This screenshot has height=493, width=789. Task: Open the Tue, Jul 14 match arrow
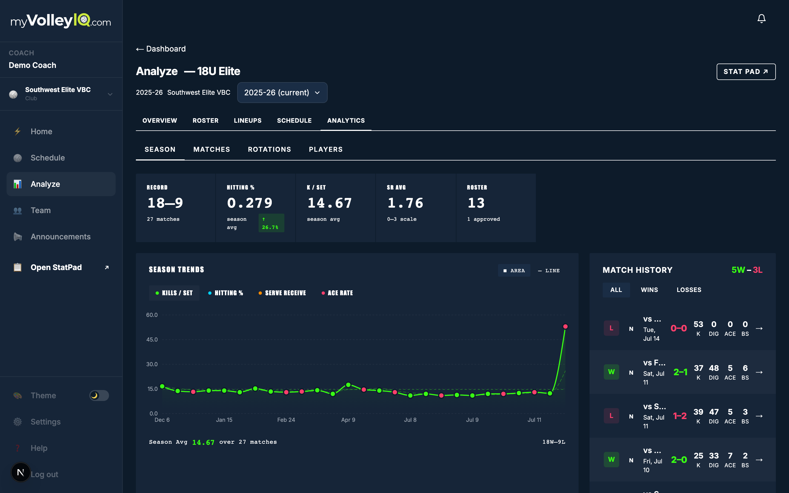tap(759, 328)
